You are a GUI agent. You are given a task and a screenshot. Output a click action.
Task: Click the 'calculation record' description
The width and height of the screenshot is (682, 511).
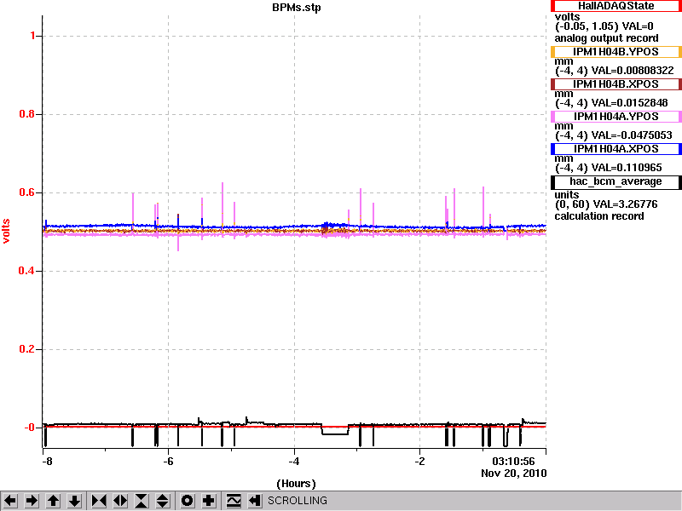(599, 216)
